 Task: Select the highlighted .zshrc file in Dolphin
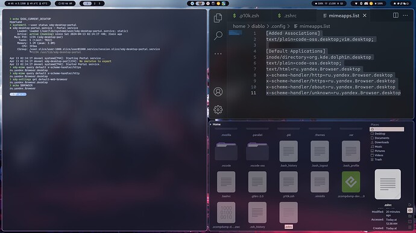(288, 213)
